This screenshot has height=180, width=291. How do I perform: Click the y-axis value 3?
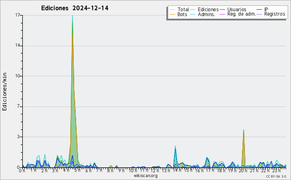(x=18, y=137)
